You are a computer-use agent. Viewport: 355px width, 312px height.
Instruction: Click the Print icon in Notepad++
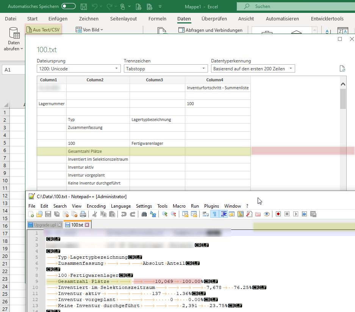click(83, 214)
